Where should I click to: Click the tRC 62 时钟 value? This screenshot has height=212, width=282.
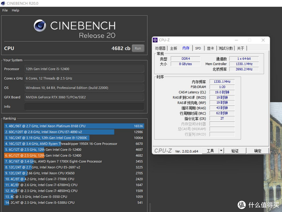click(222, 113)
